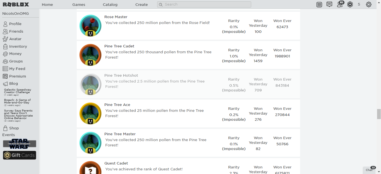Viewport: 381px width, 174px height.
Task: Click the Pine Tree Master badge image
Action: tap(90, 143)
